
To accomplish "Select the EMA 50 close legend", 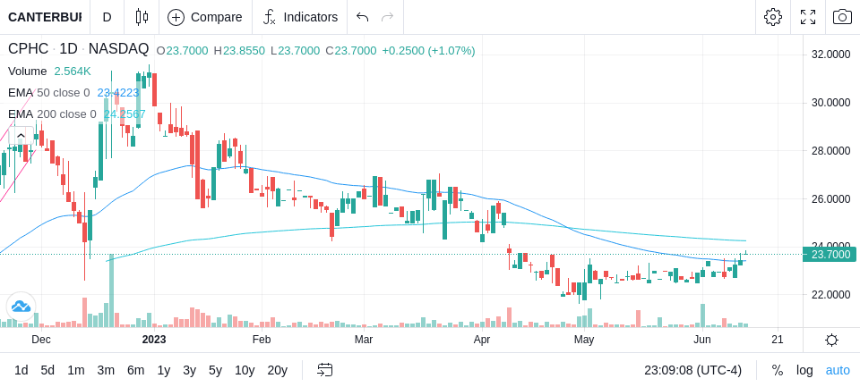I will (48, 93).
